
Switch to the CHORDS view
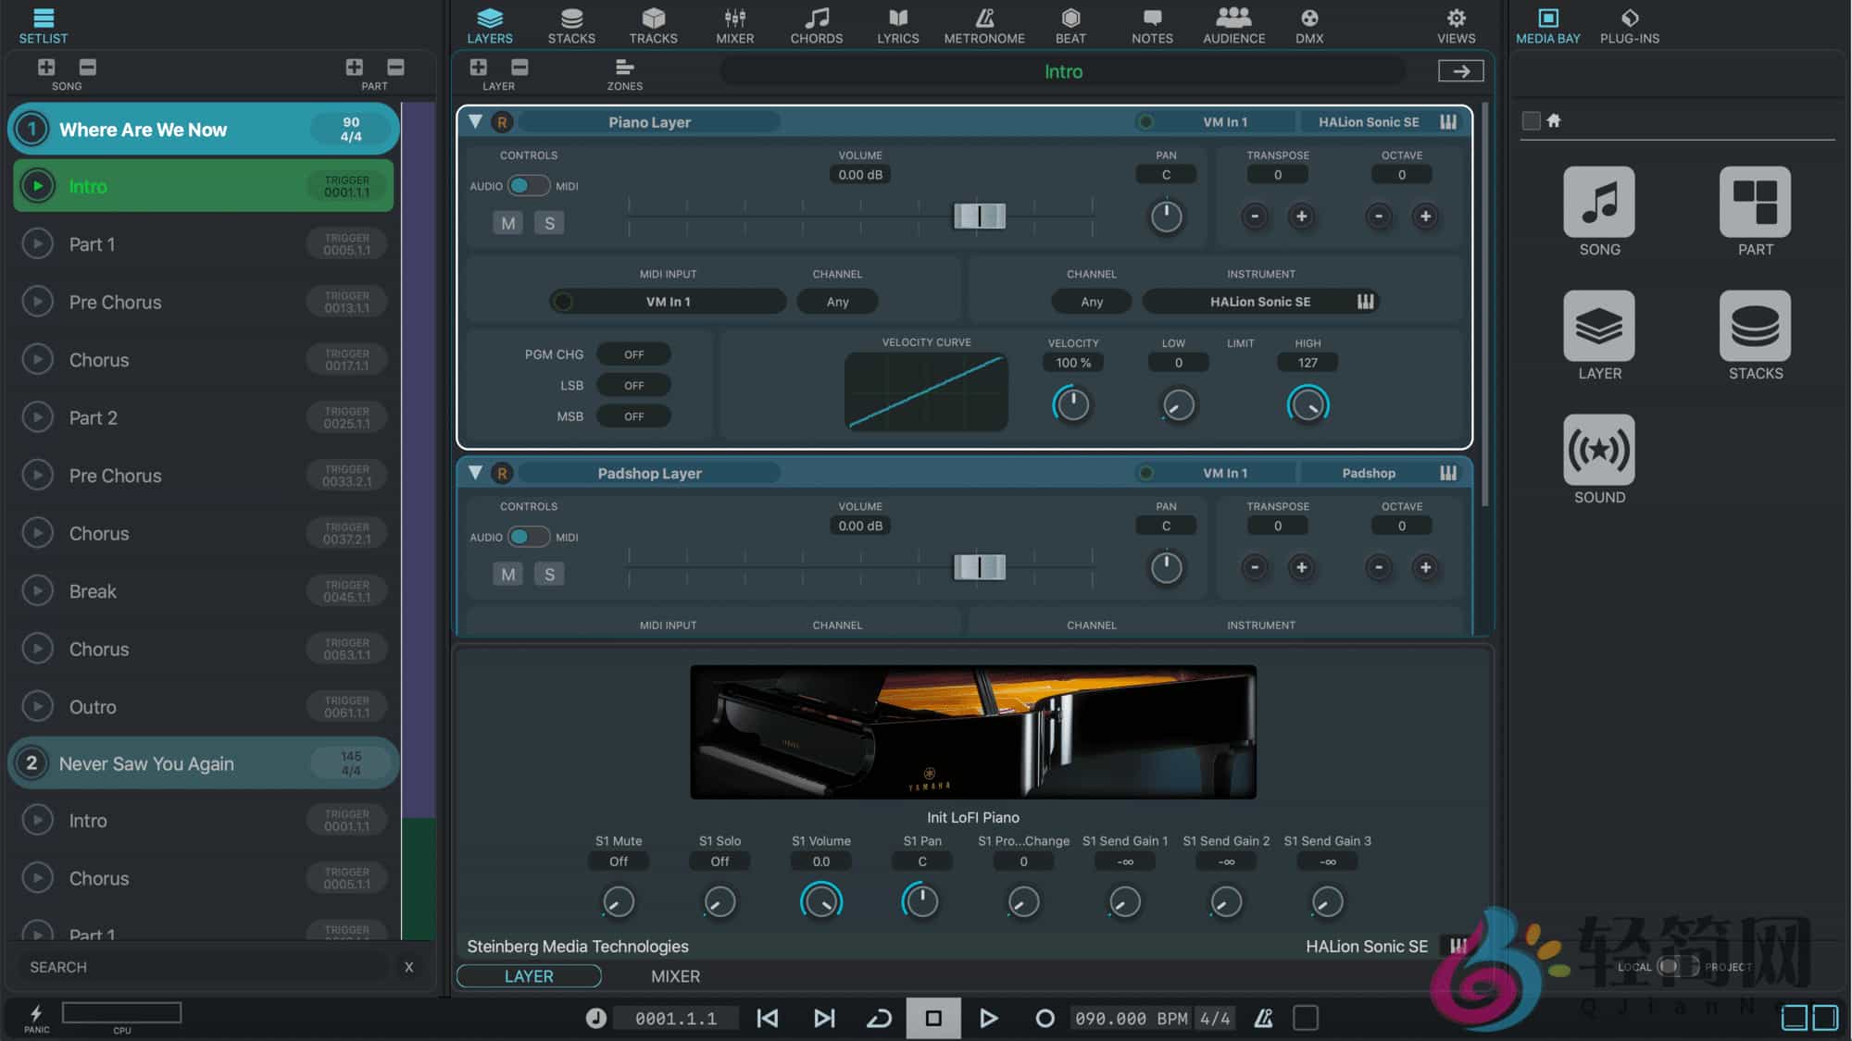click(816, 25)
